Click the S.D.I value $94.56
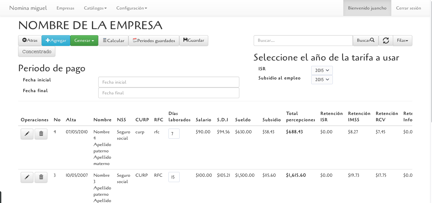 [223, 132]
